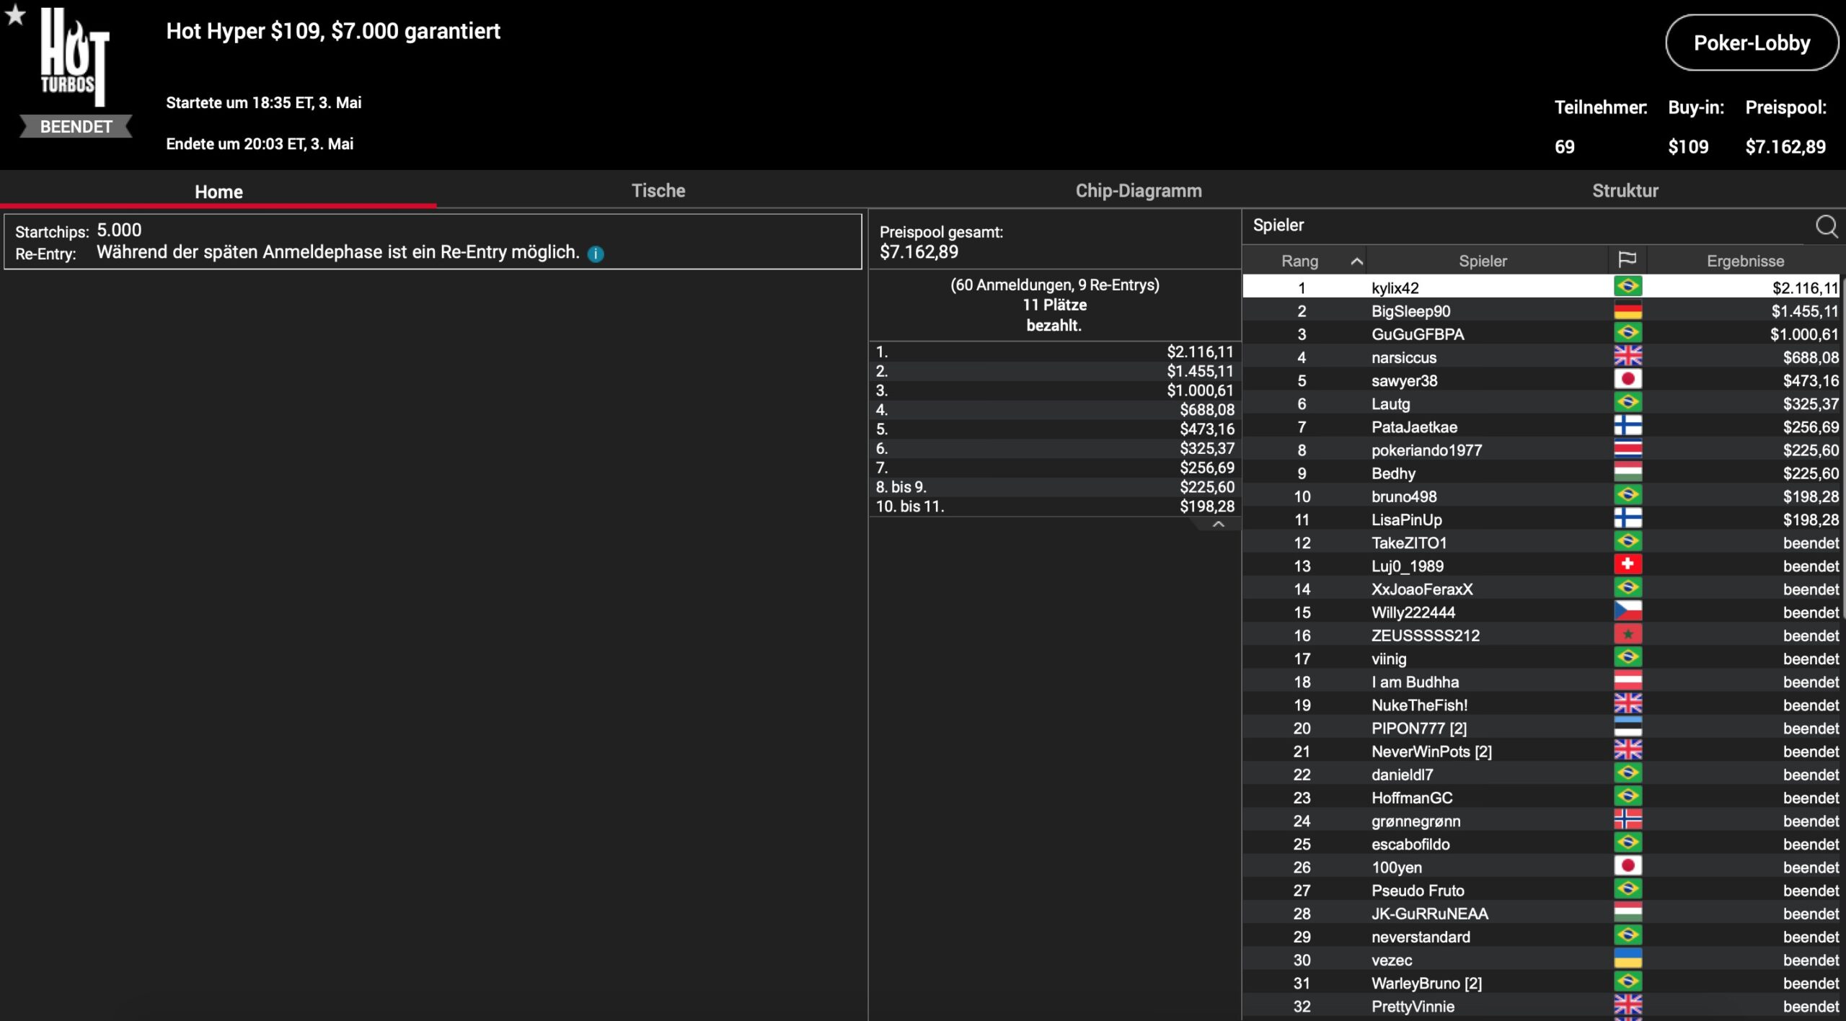Open the player search magnifier
This screenshot has width=1846, height=1021.
pos(1826,226)
